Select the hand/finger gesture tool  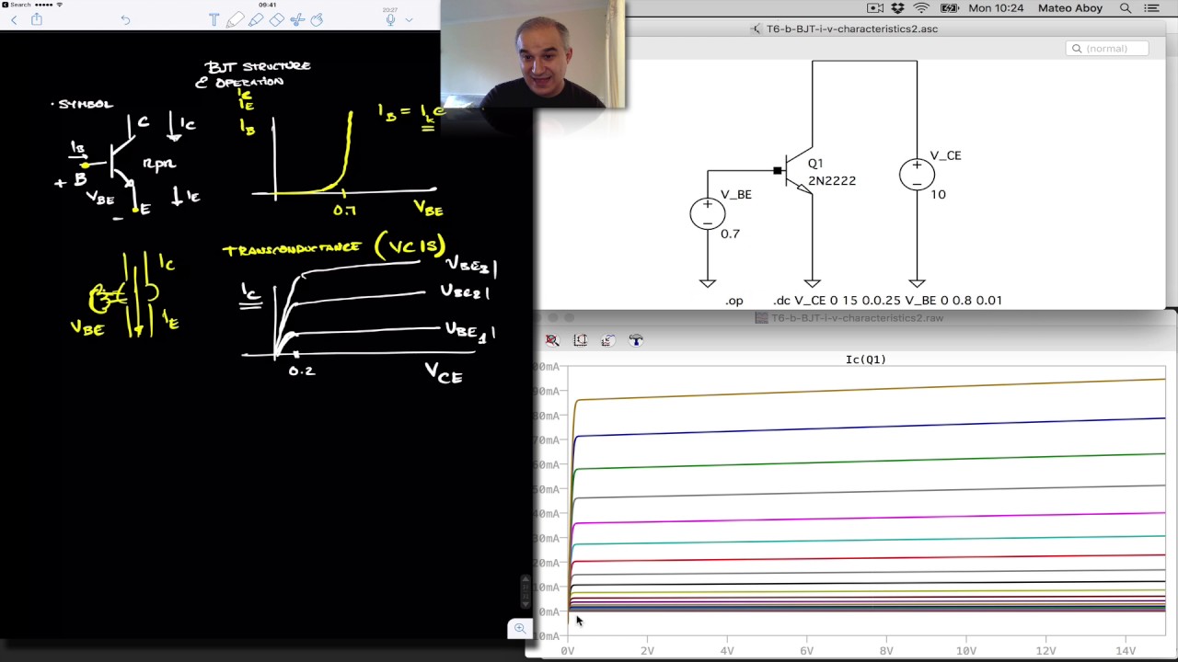tap(318, 19)
